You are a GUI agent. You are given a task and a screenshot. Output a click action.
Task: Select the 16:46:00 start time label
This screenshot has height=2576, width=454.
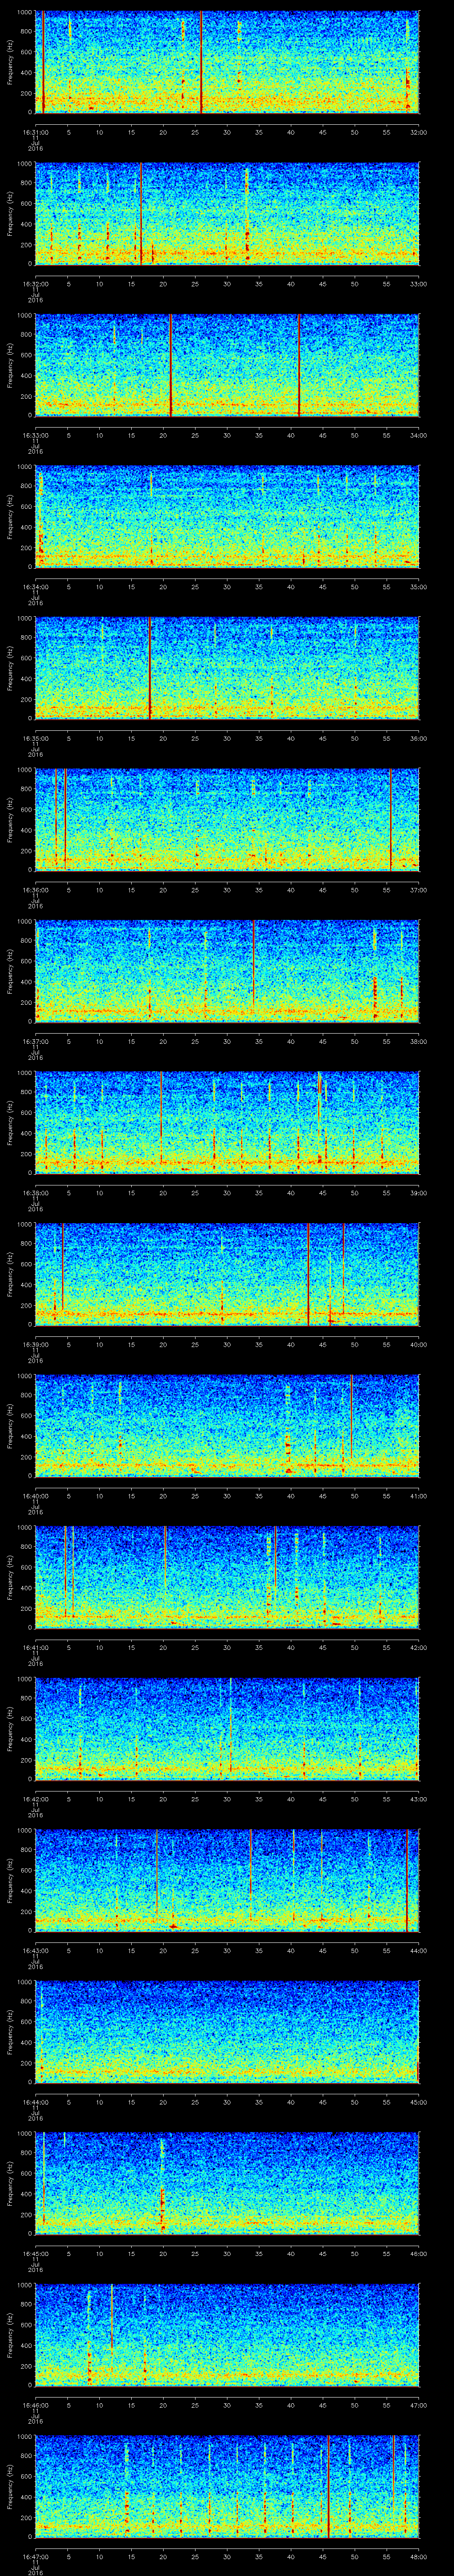35,2405
